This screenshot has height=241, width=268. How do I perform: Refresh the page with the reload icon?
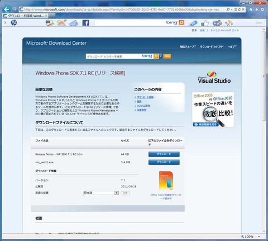pos(240,10)
